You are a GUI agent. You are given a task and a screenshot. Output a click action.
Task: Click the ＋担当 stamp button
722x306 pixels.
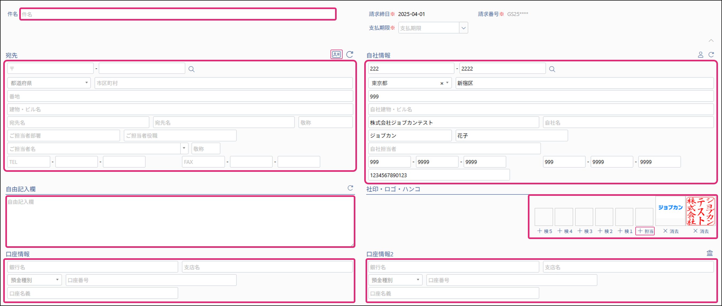click(645, 231)
